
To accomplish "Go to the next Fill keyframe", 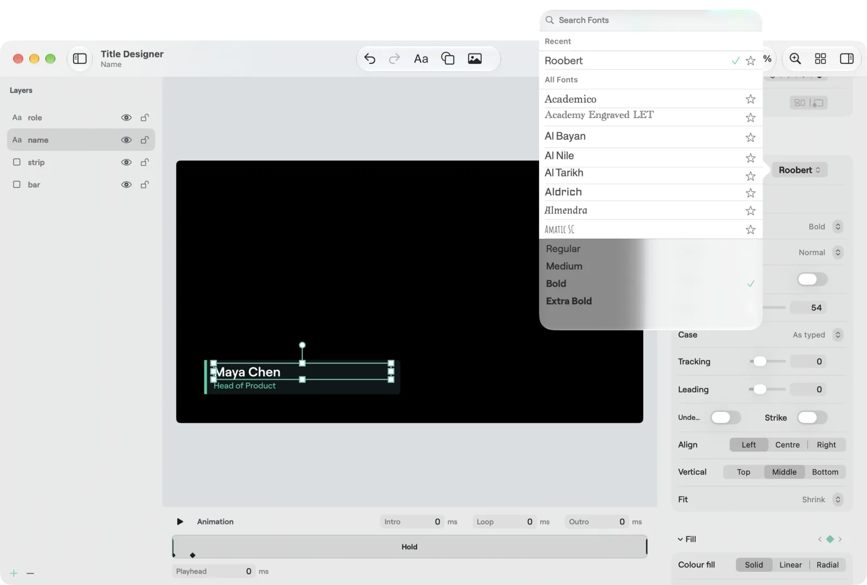I will [x=840, y=539].
